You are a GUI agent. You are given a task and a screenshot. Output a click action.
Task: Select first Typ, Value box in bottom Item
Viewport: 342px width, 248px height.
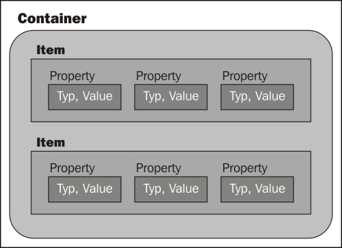tap(85, 189)
